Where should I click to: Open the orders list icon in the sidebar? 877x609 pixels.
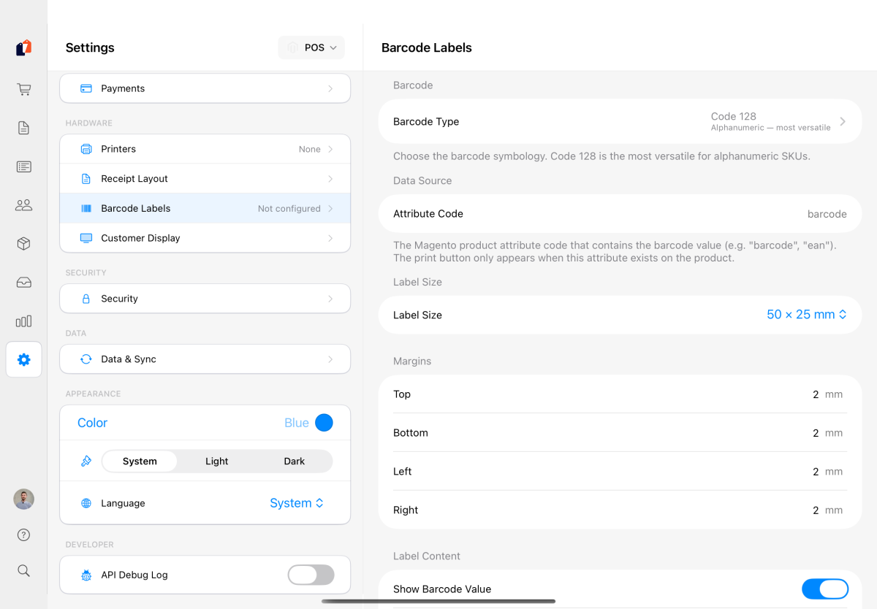[23, 166]
